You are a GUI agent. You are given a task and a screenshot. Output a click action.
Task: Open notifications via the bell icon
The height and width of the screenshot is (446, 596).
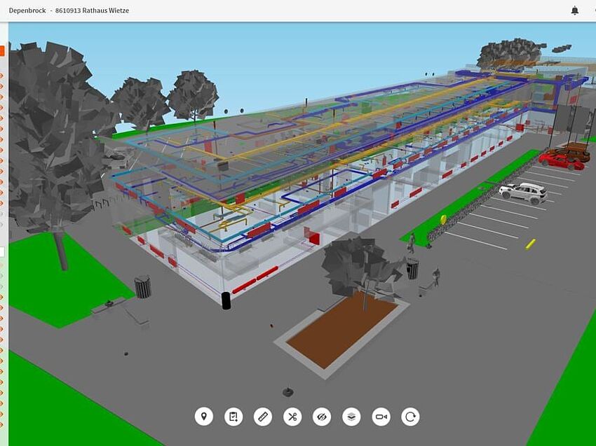point(574,11)
